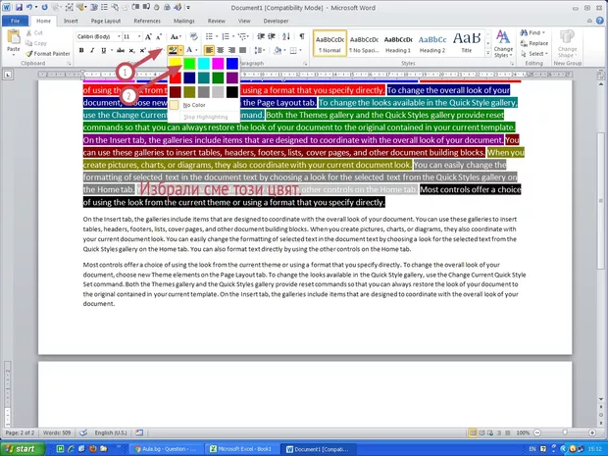Click the Text Highlight Color button

pos(173,49)
